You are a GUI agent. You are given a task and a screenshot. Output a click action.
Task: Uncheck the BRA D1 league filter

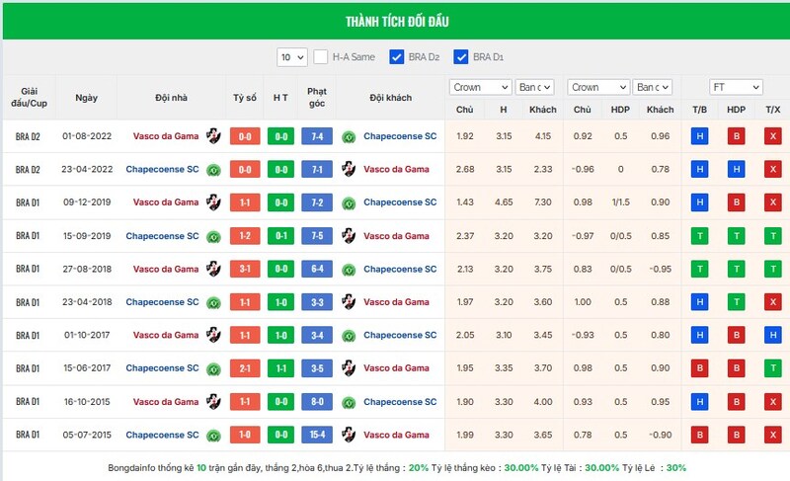(x=461, y=57)
